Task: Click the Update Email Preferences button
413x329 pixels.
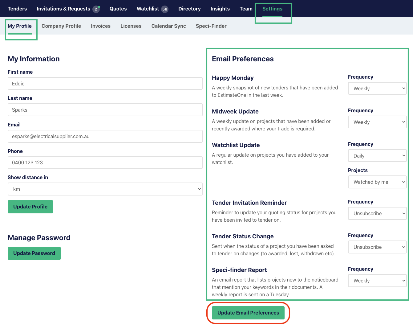Action: click(248, 313)
